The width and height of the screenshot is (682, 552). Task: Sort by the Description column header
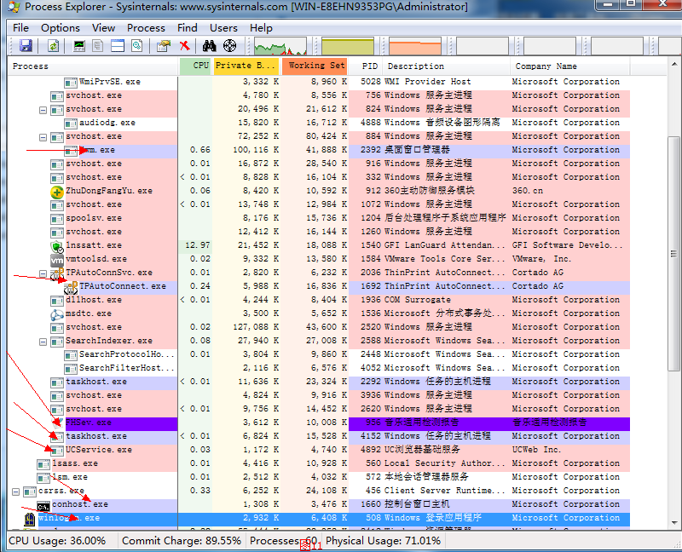pos(446,66)
